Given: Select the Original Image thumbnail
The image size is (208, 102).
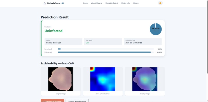Looking at the screenshot, I should pyautogui.click(x=61, y=79).
